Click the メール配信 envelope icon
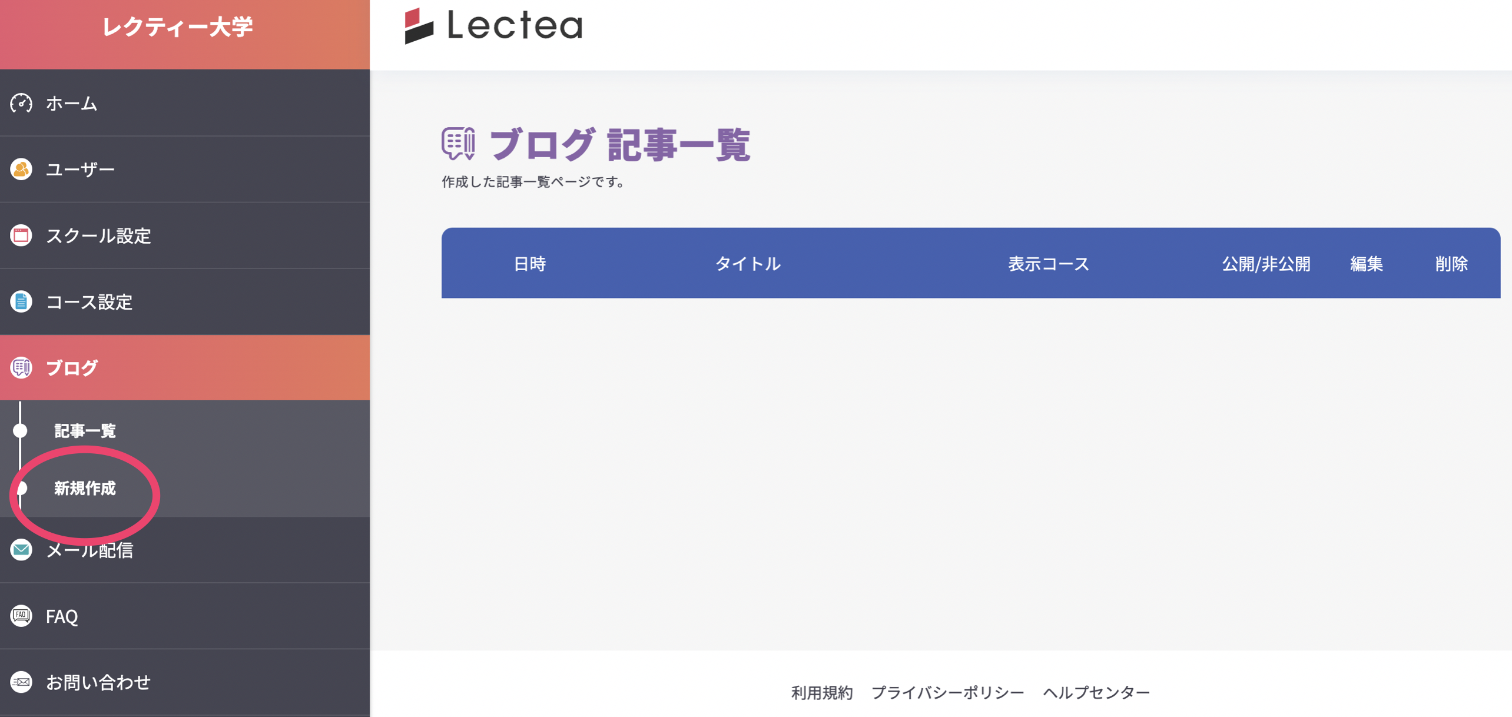This screenshot has width=1512, height=717. click(x=21, y=550)
